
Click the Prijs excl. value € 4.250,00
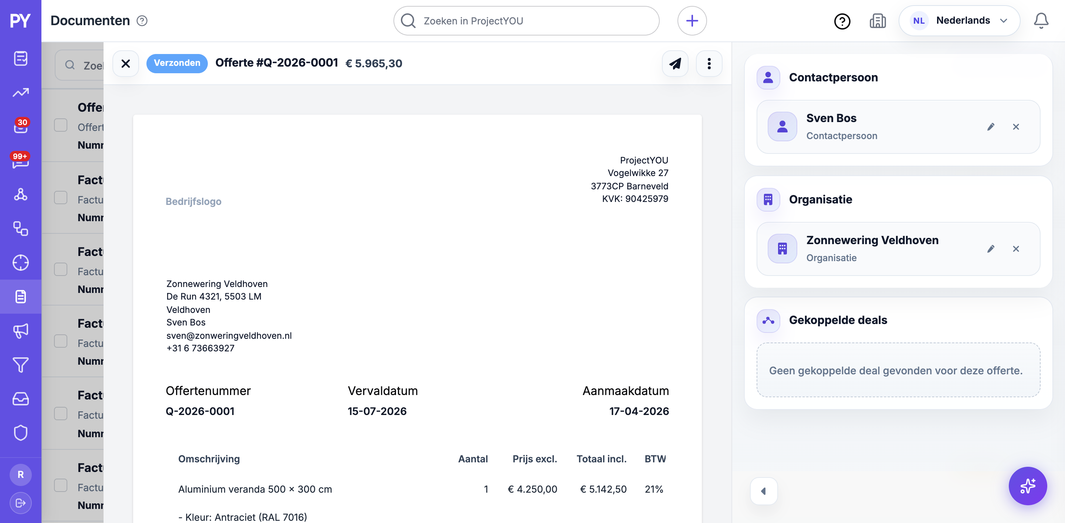[x=532, y=489]
